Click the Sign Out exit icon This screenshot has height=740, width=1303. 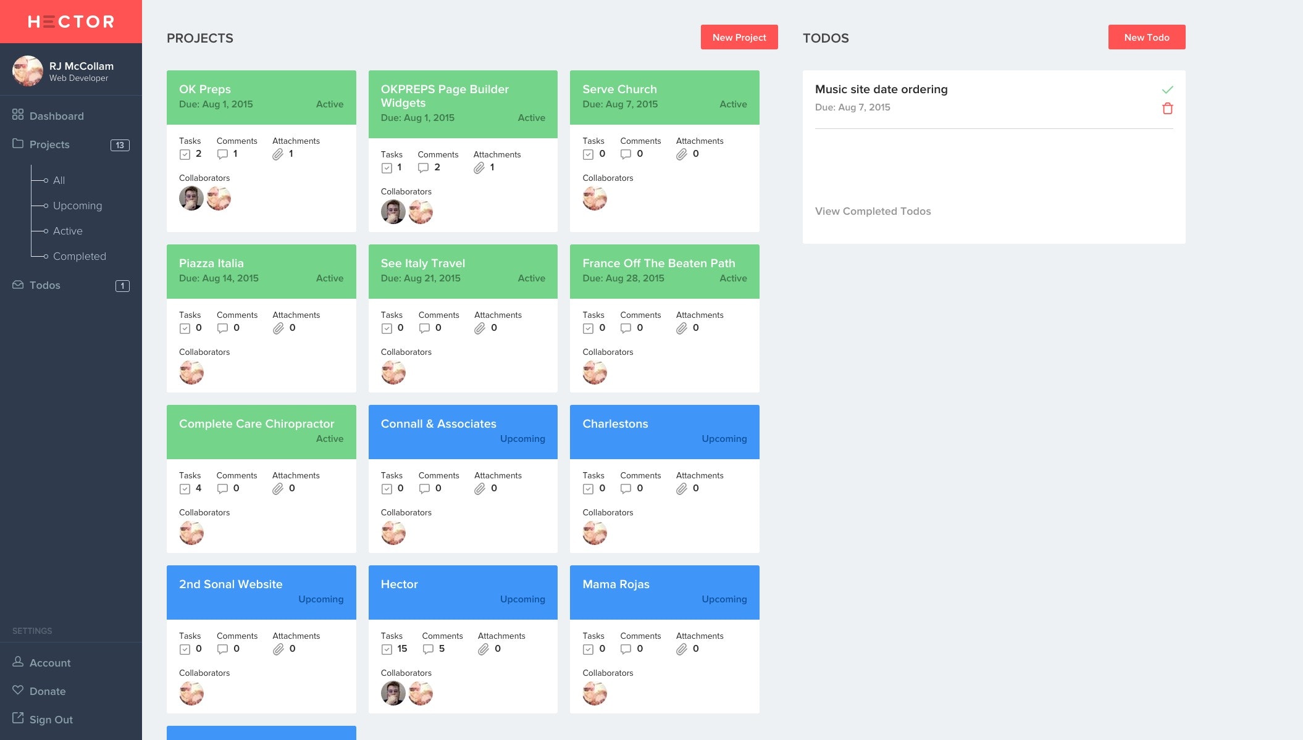pyautogui.click(x=18, y=718)
